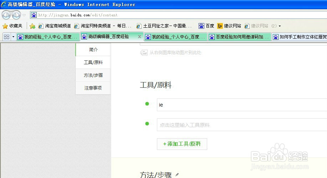Jump to 简介 section in sidebar
This screenshot has width=327, height=178.
[93, 49]
